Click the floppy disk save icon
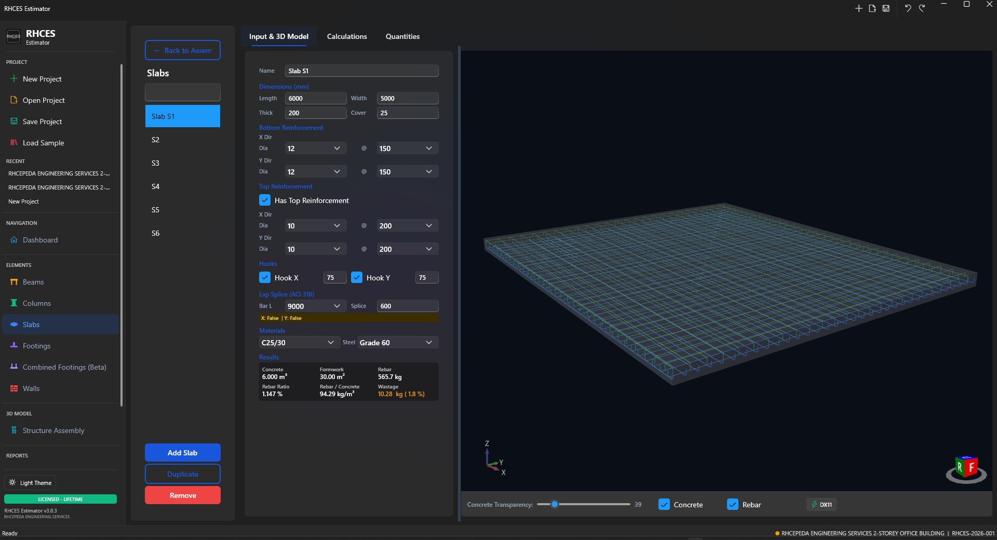 click(886, 8)
